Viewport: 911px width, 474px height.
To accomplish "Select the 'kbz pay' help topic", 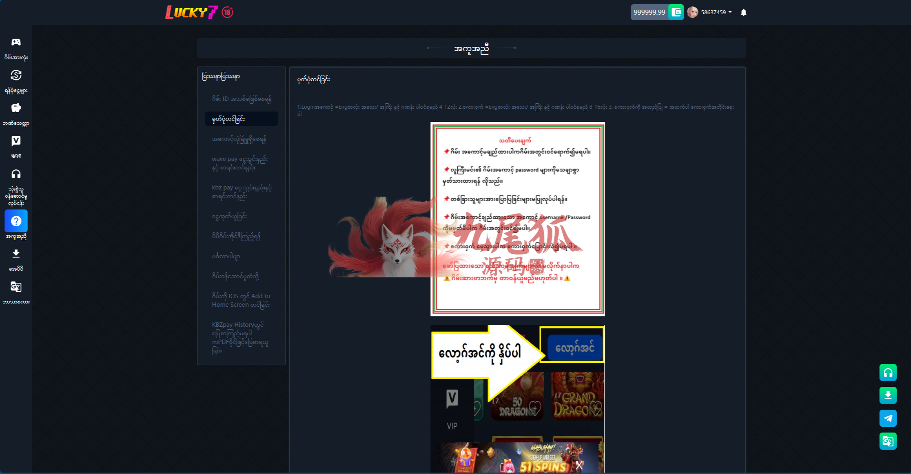I will pyautogui.click(x=241, y=192).
